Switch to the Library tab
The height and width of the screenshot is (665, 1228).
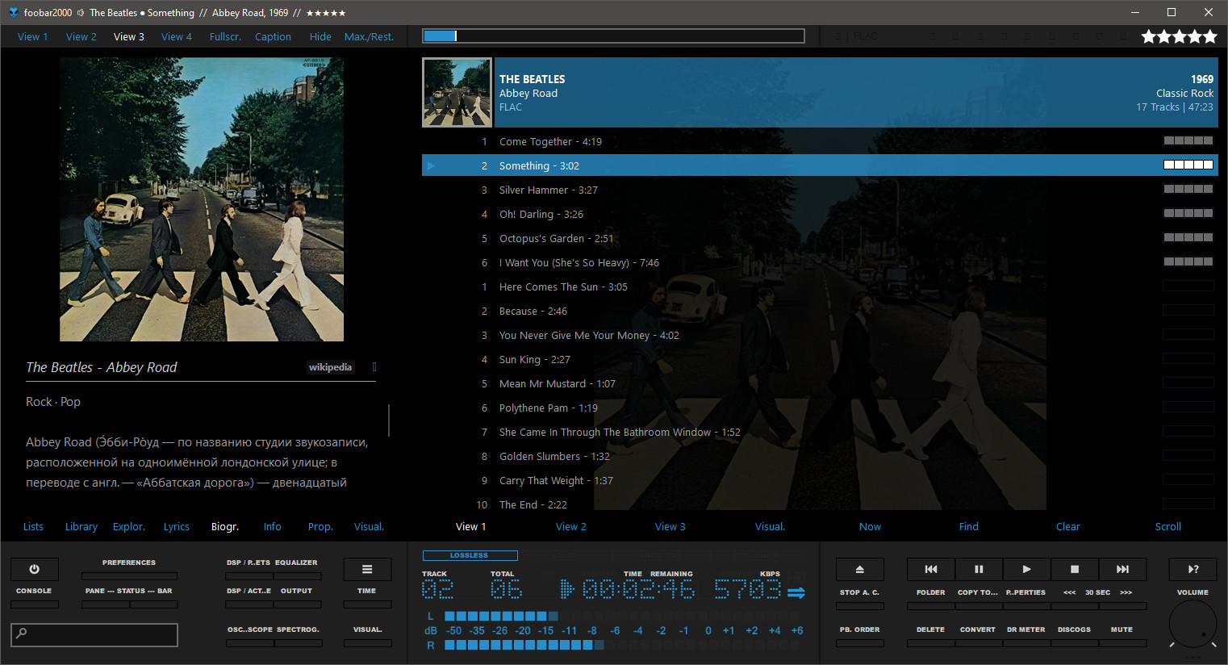(81, 526)
